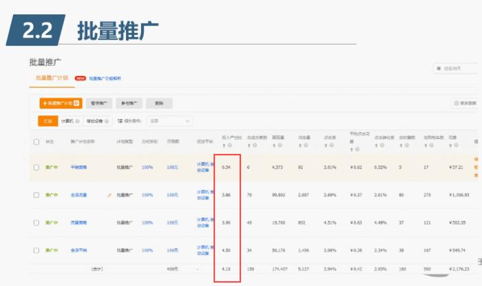This screenshot has width=482, height=286.
Task: Sort by 点击转化率 column arrow
Action: 376,146
